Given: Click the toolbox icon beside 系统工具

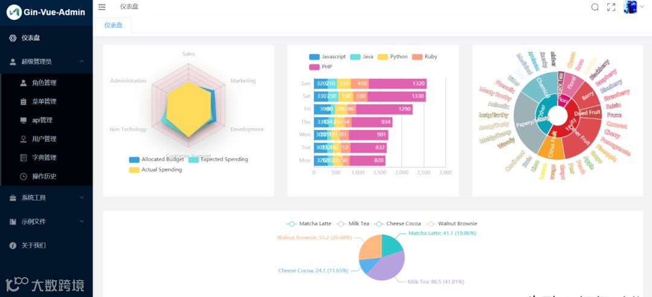Looking at the screenshot, I should 13,198.
